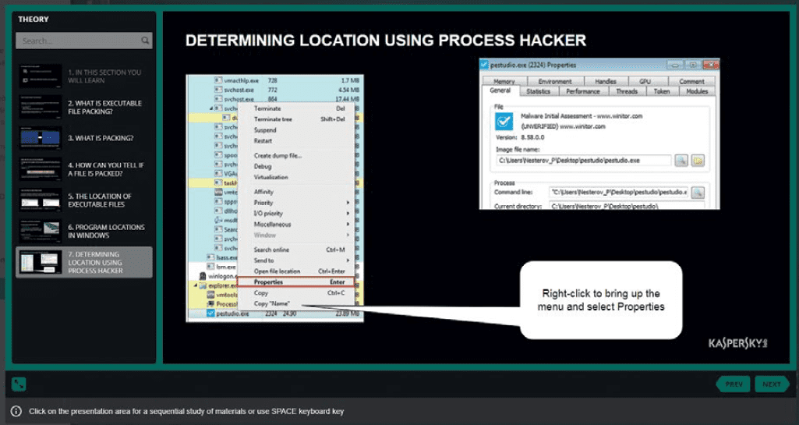Screen dimensions: 799x425
Task: Open section 1 In This Section You Will Learn
Action: click(84, 76)
